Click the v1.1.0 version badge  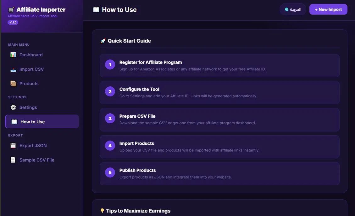tap(13, 23)
